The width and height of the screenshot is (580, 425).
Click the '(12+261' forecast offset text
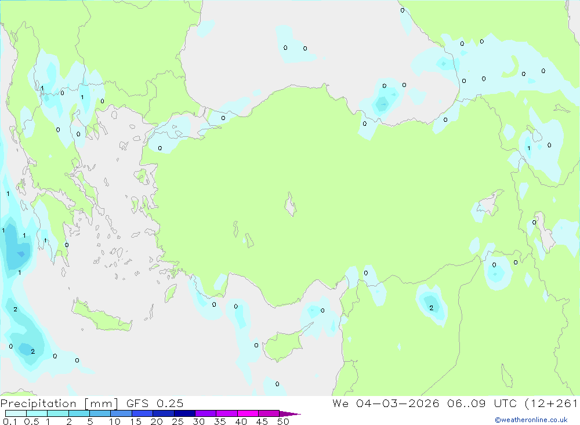point(551,403)
